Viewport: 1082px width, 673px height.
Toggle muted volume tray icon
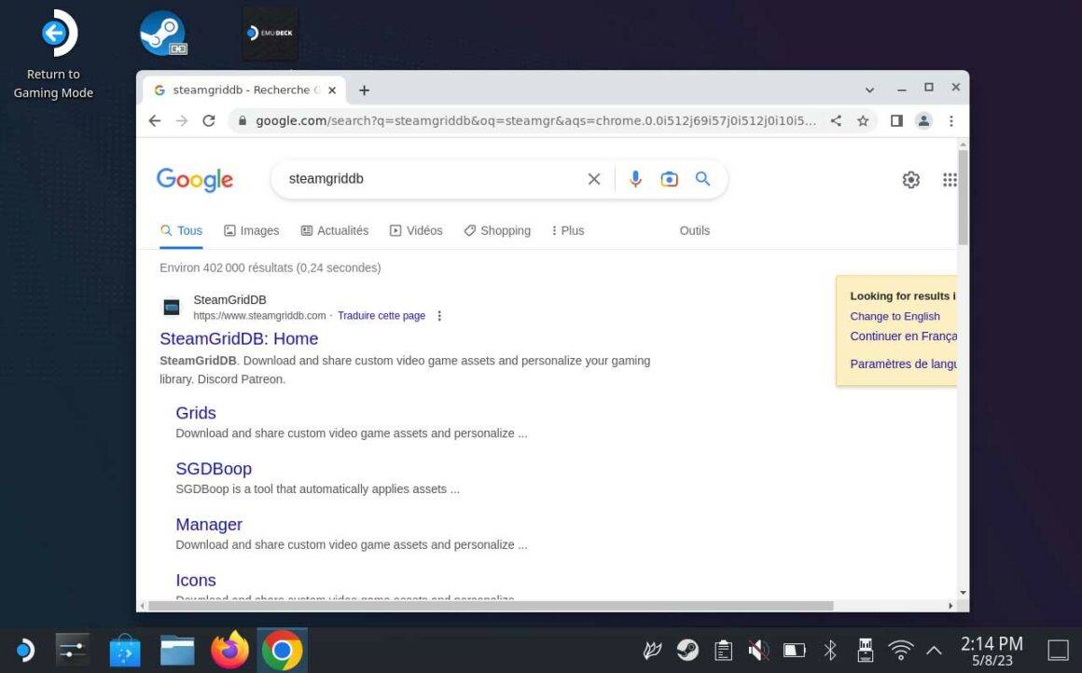pyautogui.click(x=758, y=651)
